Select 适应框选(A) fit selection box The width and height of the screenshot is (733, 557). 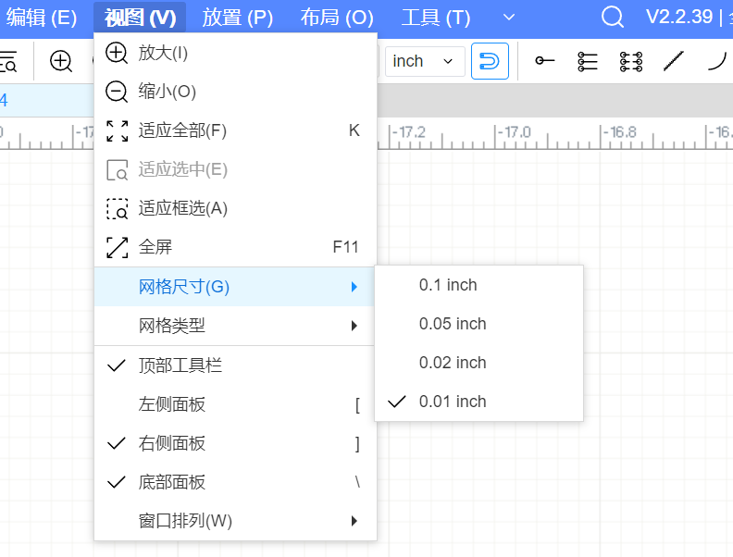tap(235, 208)
